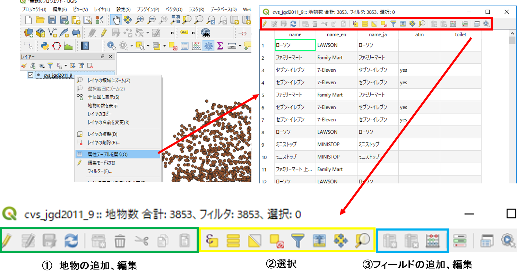Open statistical summary sigma icon
The width and height of the screenshot is (517, 277).
click(219, 46)
